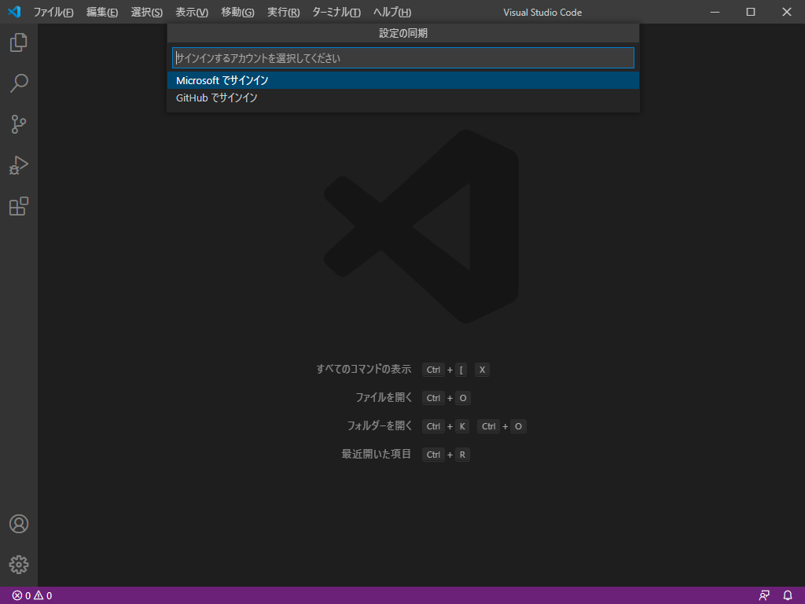Open the Explorer view in activity bar
805x604 pixels.
tap(19, 42)
